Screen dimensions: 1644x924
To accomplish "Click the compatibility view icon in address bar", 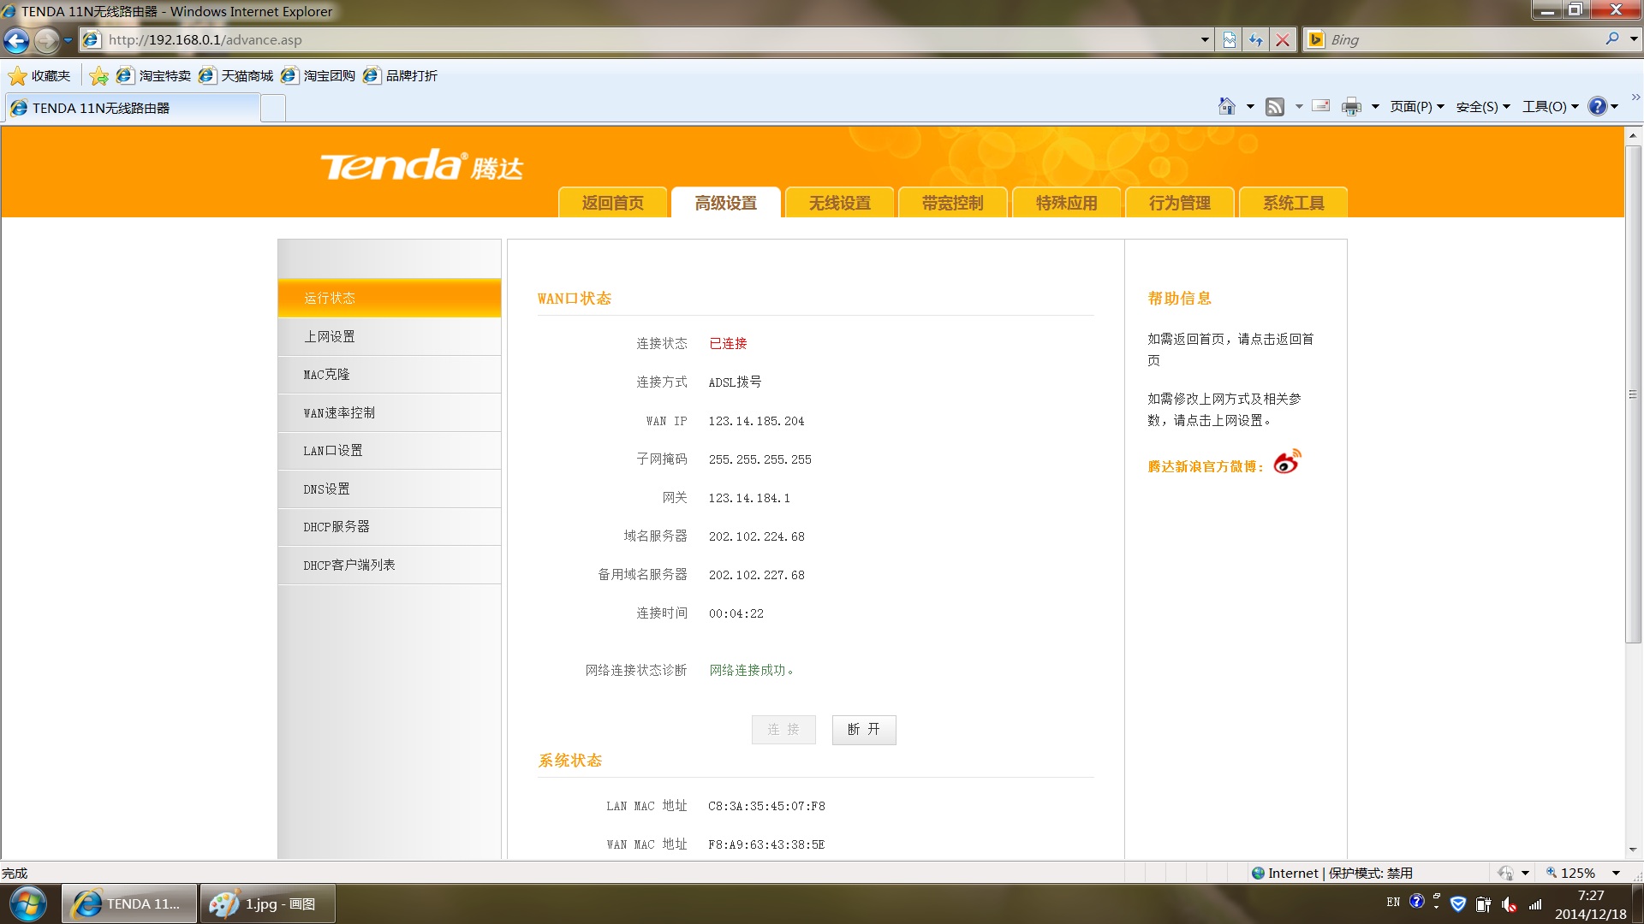I will pos(1230,39).
